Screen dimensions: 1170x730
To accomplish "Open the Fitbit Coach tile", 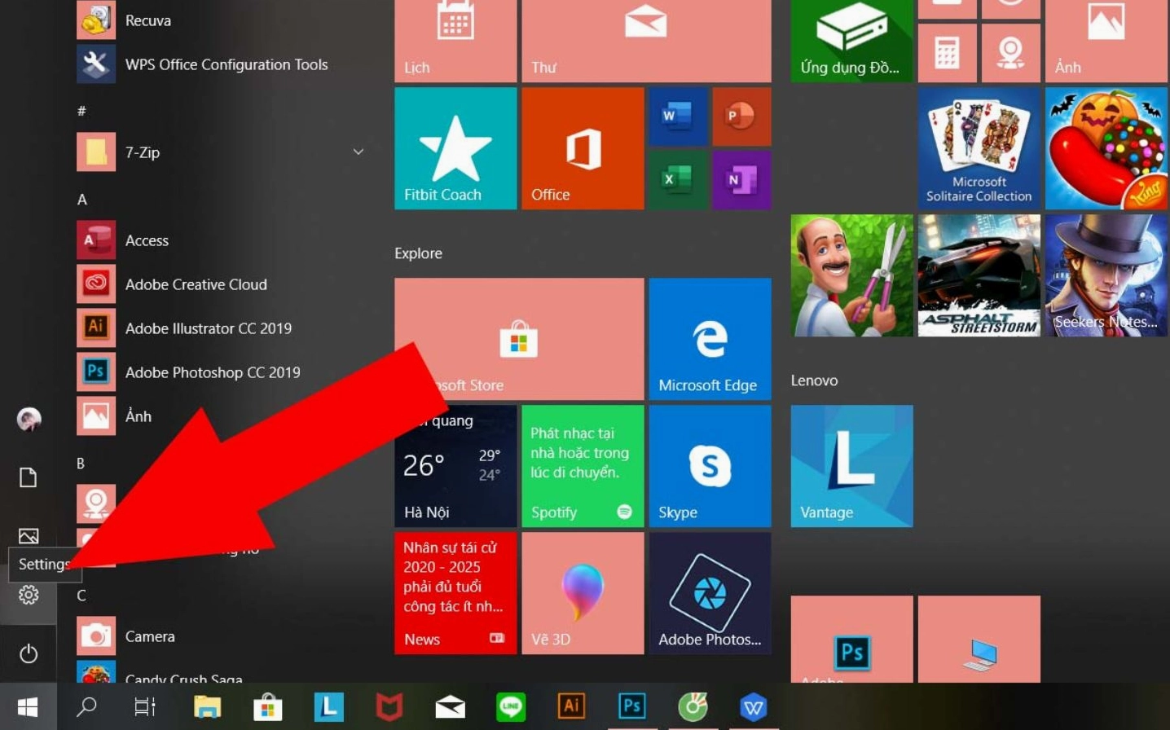I will coord(455,148).
